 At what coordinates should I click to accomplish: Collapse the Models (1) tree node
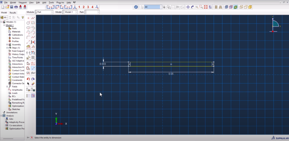tap(1, 22)
